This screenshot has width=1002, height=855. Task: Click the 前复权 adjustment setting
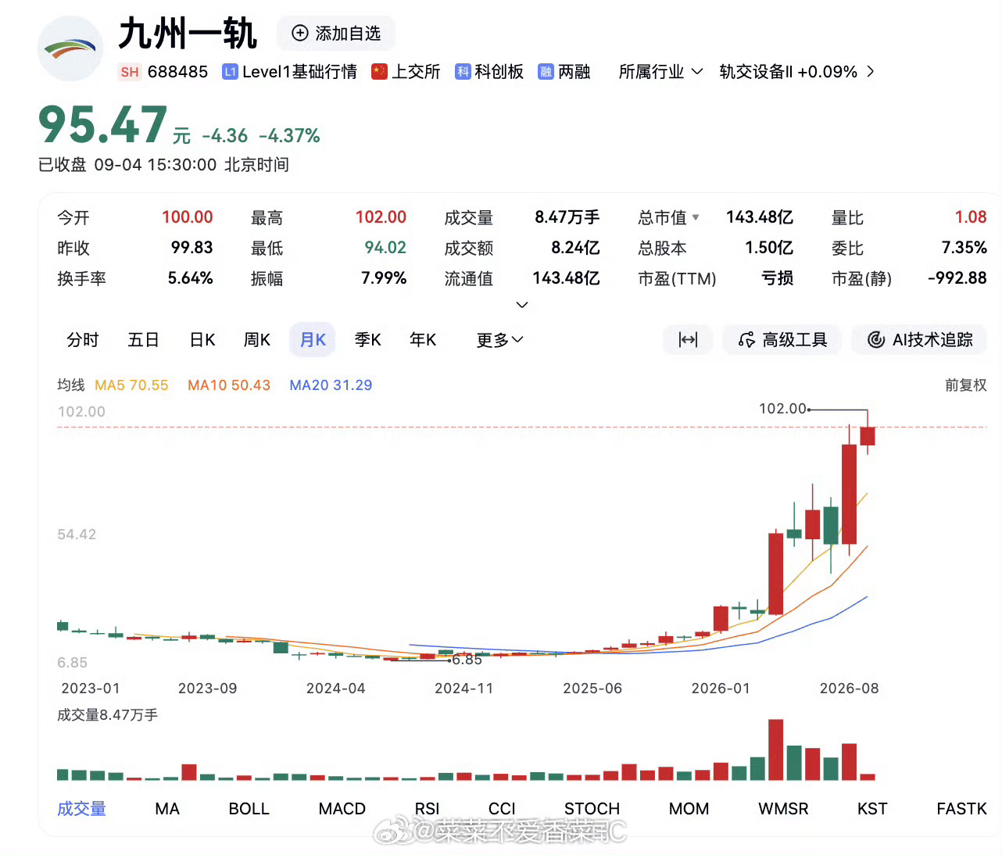[965, 385]
